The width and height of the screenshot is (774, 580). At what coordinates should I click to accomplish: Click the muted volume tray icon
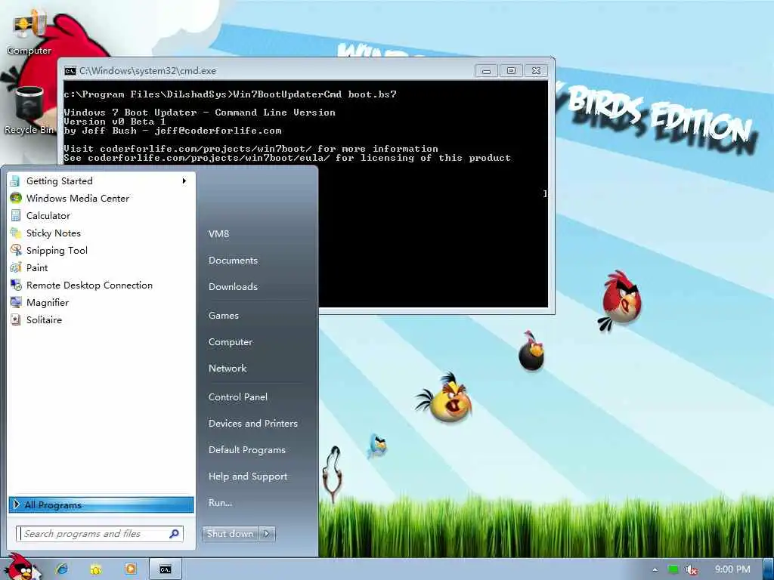point(692,569)
